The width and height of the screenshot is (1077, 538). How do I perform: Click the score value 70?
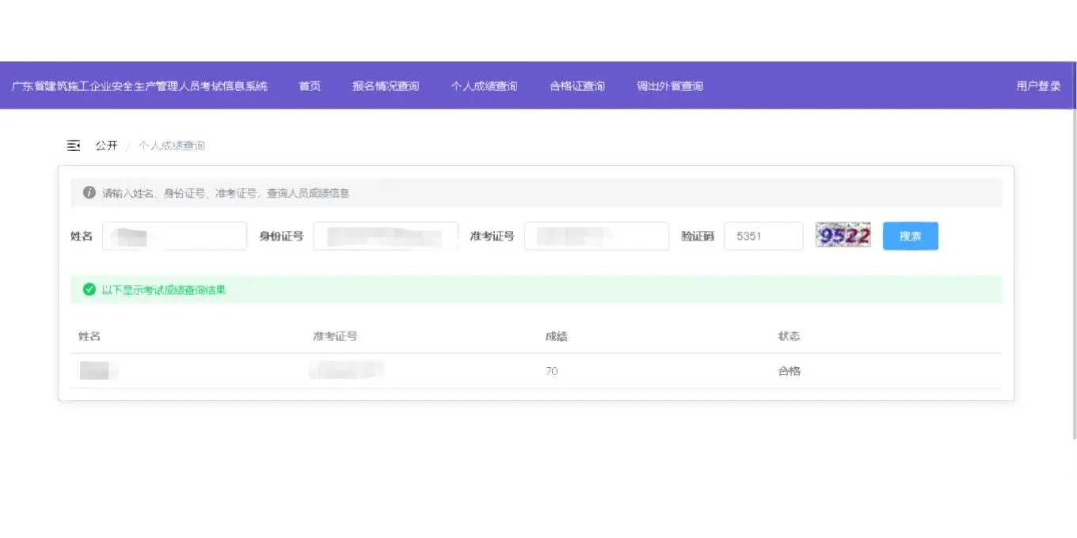click(x=552, y=371)
